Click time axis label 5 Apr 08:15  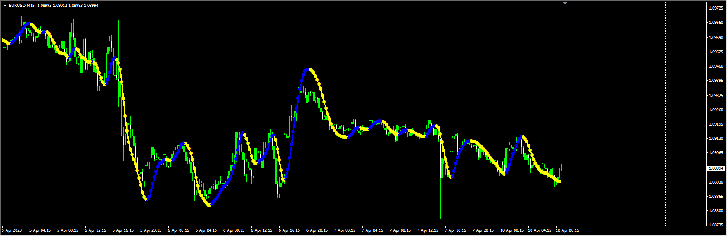68,230
